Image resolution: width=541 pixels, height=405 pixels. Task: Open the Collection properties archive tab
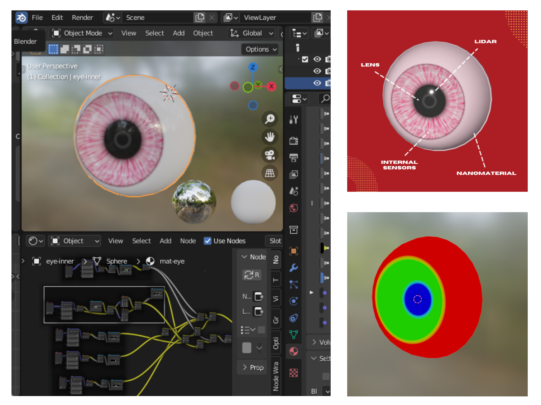[294, 230]
